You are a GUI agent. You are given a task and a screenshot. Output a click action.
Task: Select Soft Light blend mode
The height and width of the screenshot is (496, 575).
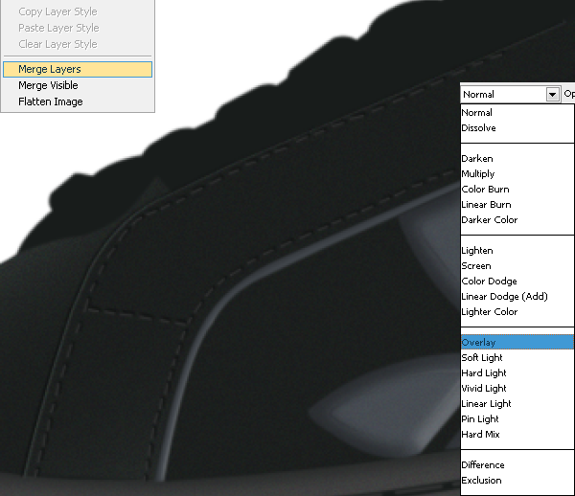pyautogui.click(x=517, y=357)
